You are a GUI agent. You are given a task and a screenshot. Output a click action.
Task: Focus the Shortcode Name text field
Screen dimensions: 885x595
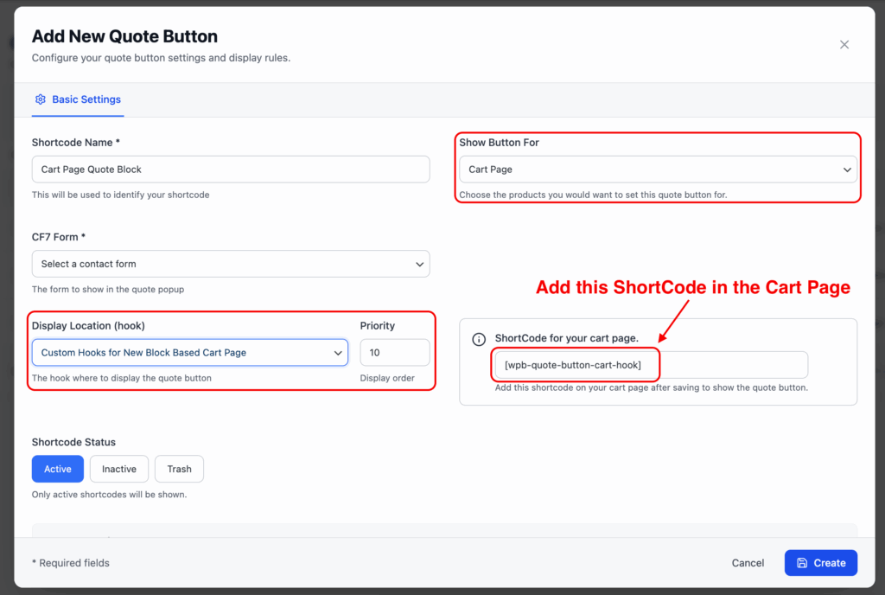point(230,170)
